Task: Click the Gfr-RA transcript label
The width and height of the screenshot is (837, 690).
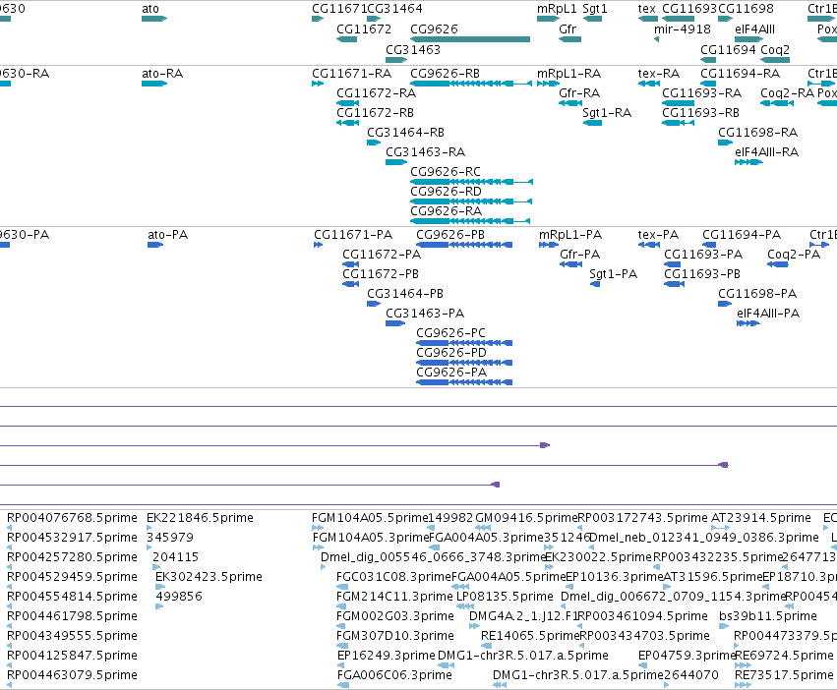Action: point(579,93)
